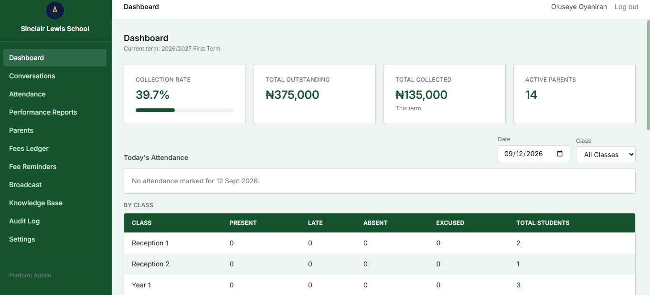Click the Active Parents card
Screen dimensions: 650x295
(575, 94)
